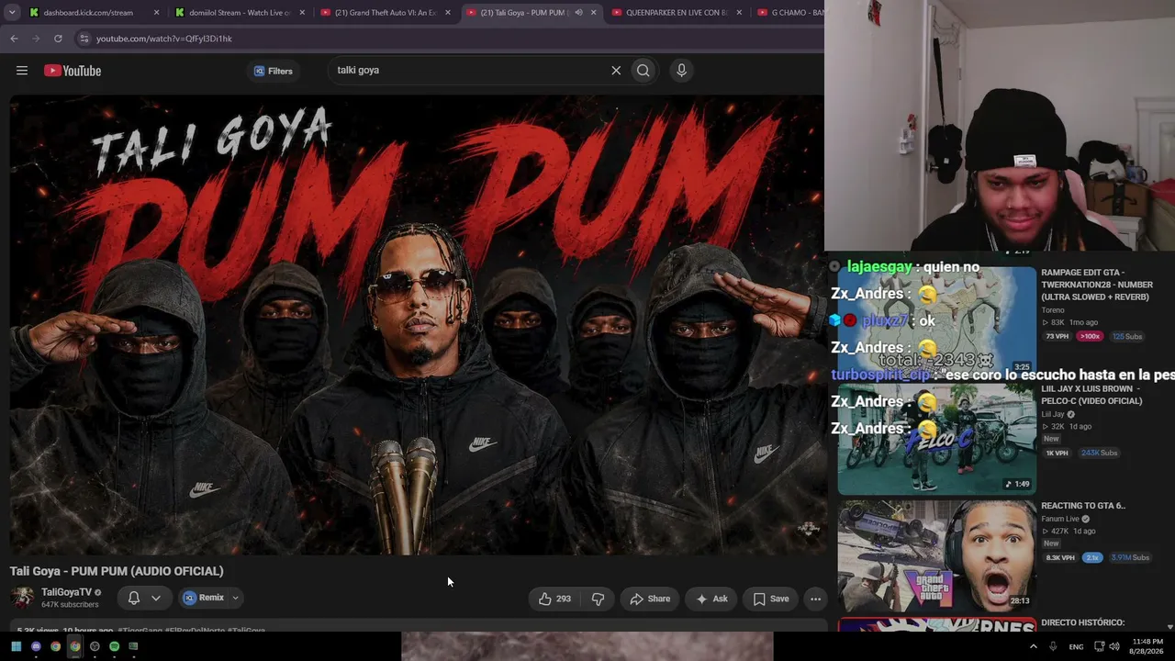Close the dashboard.kick.com tab
This screenshot has height=661, width=1175.
(x=157, y=13)
